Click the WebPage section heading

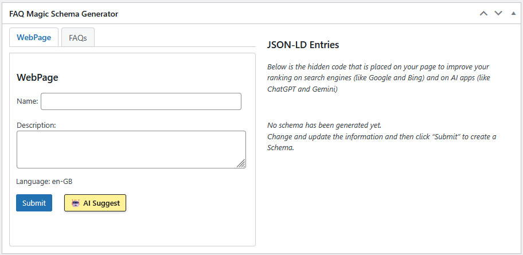tap(37, 77)
